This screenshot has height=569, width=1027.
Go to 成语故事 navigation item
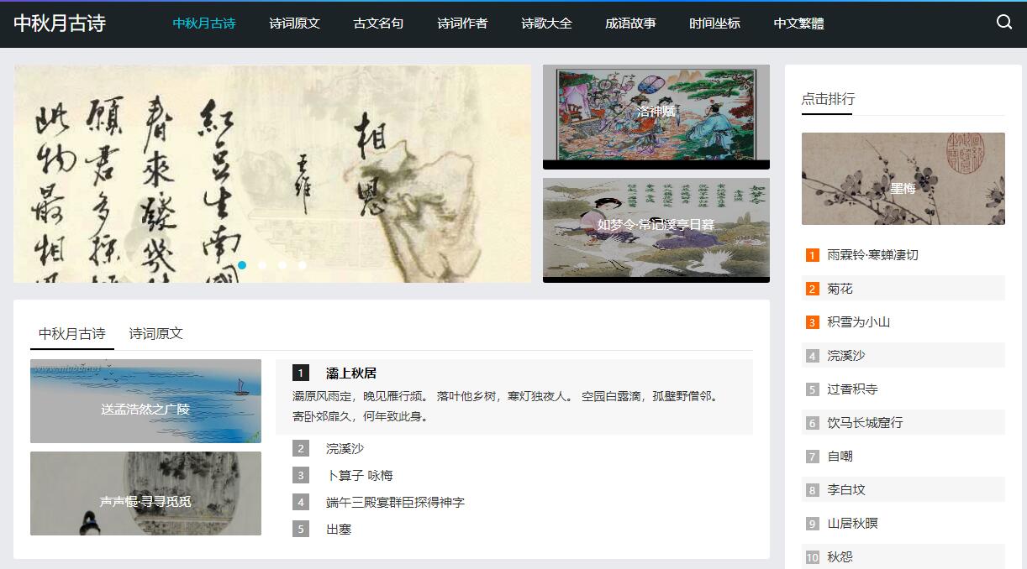pos(630,23)
